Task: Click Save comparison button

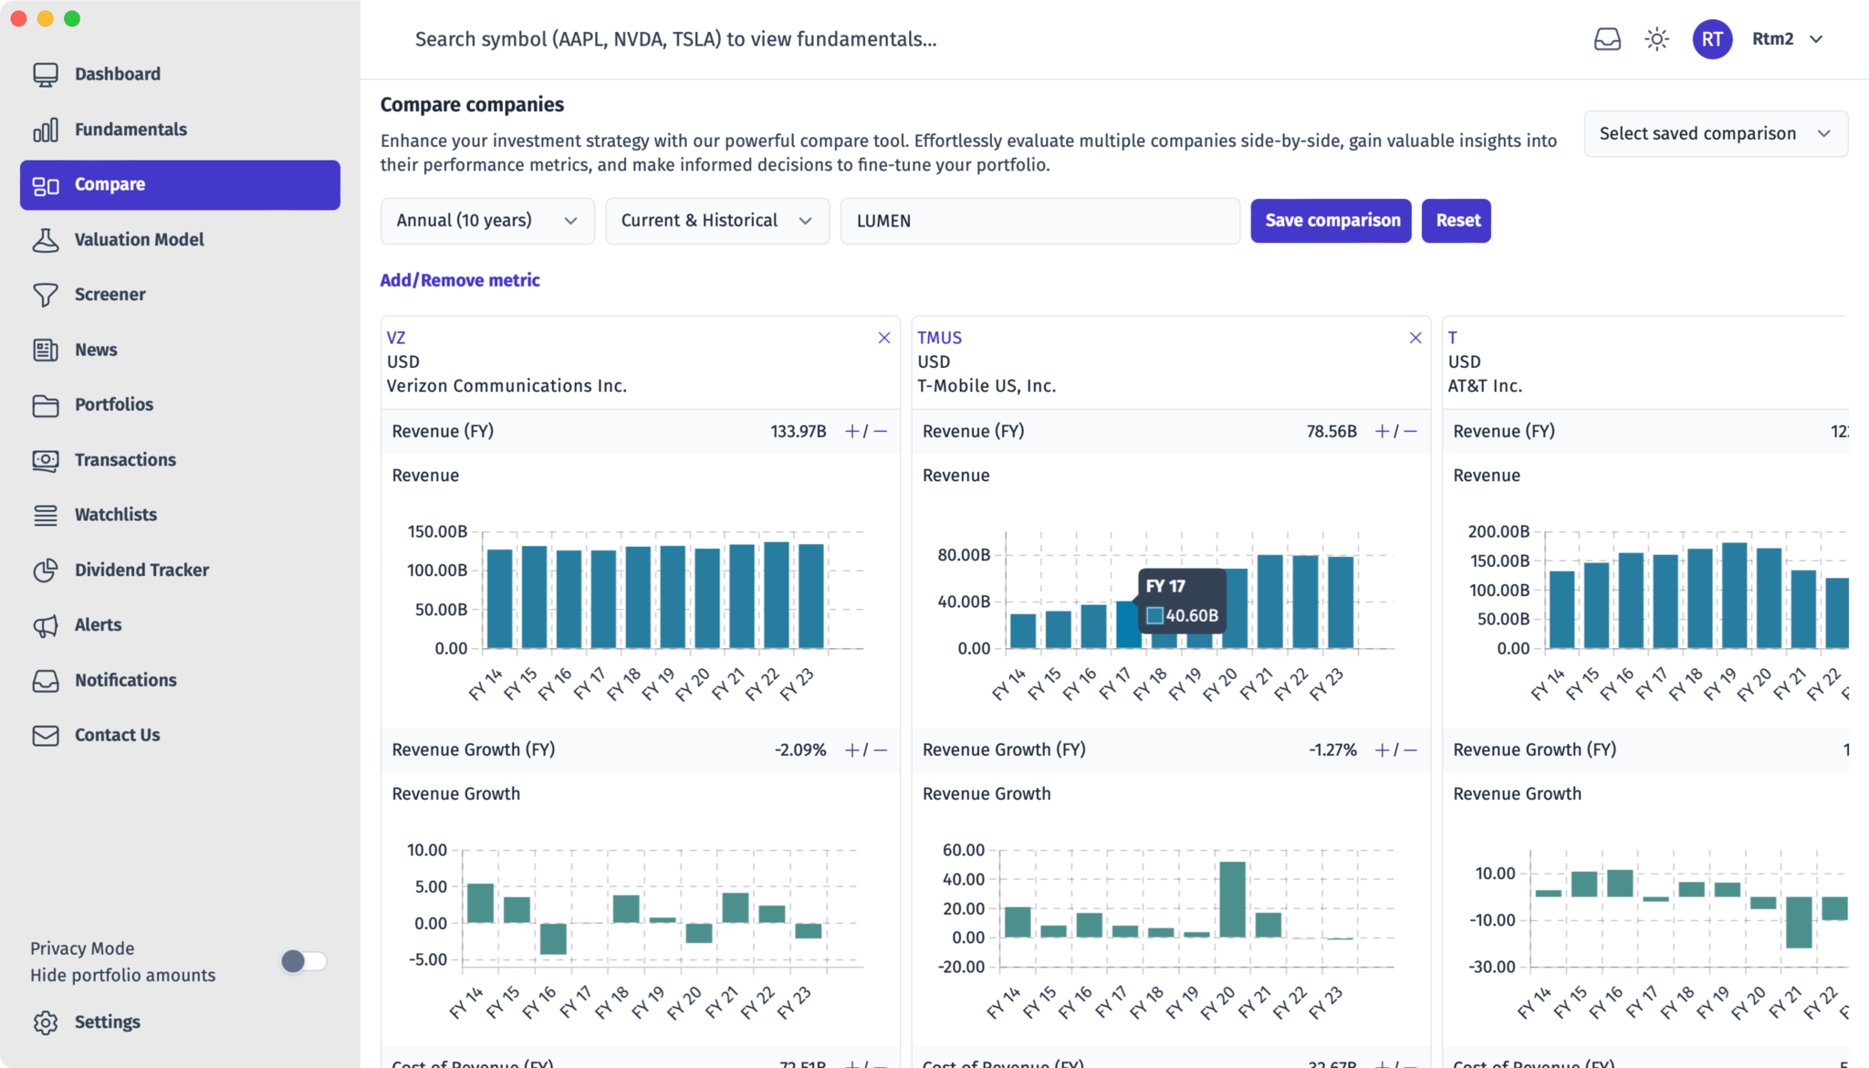Action: point(1331,221)
